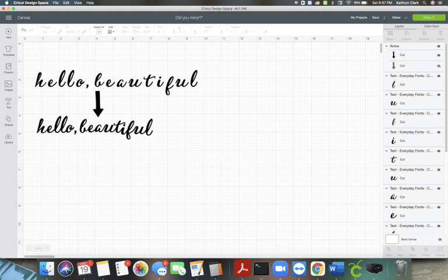
Task: Open My Projects link
Action: 359,17
